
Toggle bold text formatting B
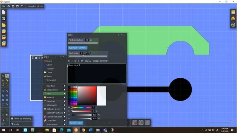pyautogui.click(x=69, y=61)
